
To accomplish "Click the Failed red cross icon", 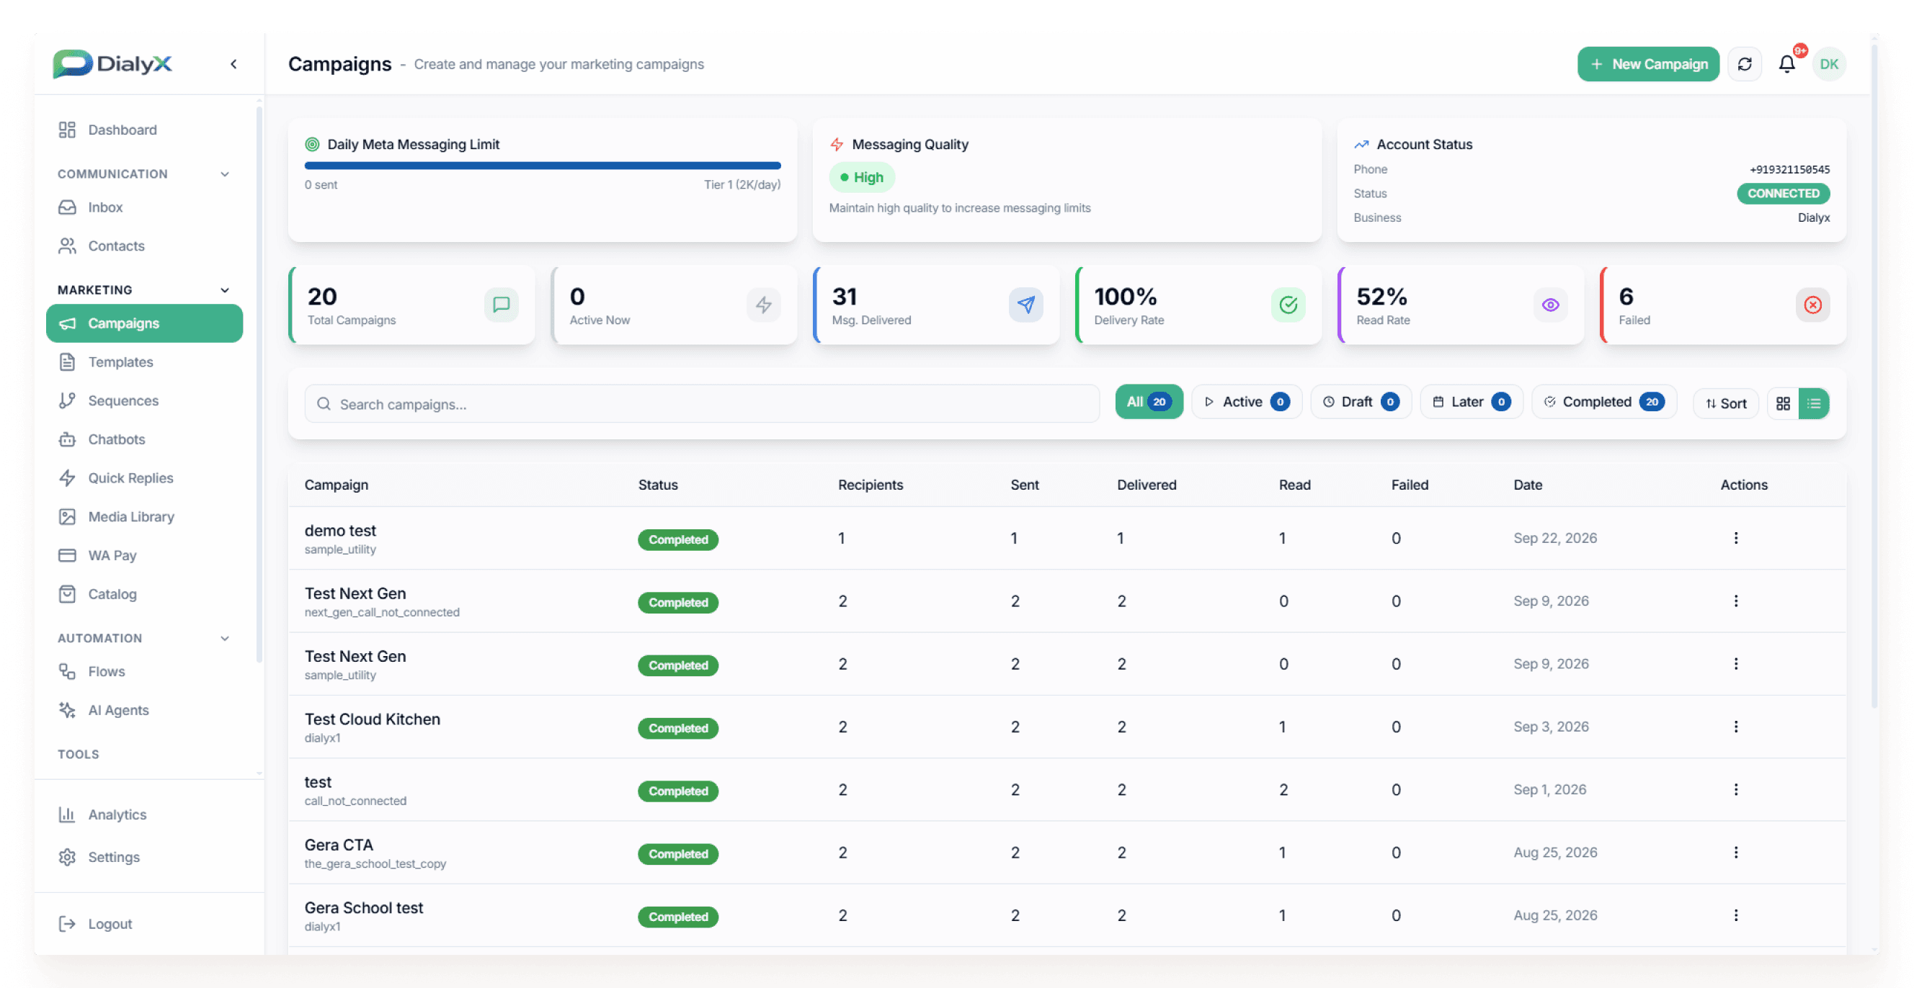I will (x=1812, y=305).
